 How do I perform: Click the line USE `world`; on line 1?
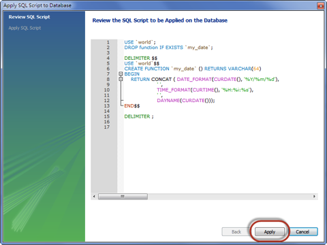pyautogui.click(x=140, y=42)
